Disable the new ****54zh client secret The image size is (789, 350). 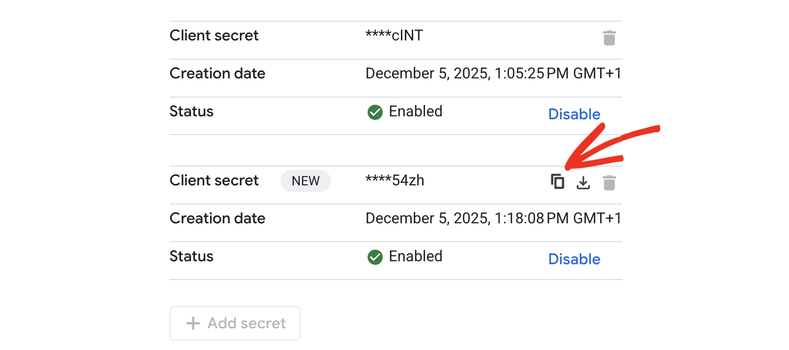coord(574,259)
